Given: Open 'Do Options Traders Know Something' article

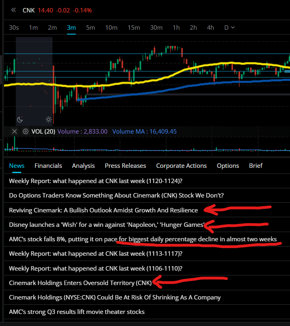Looking at the screenshot, I should [147, 196].
